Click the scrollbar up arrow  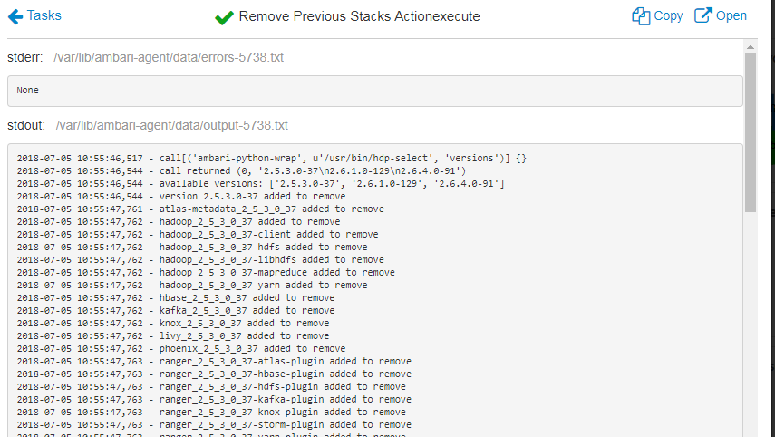click(751, 47)
